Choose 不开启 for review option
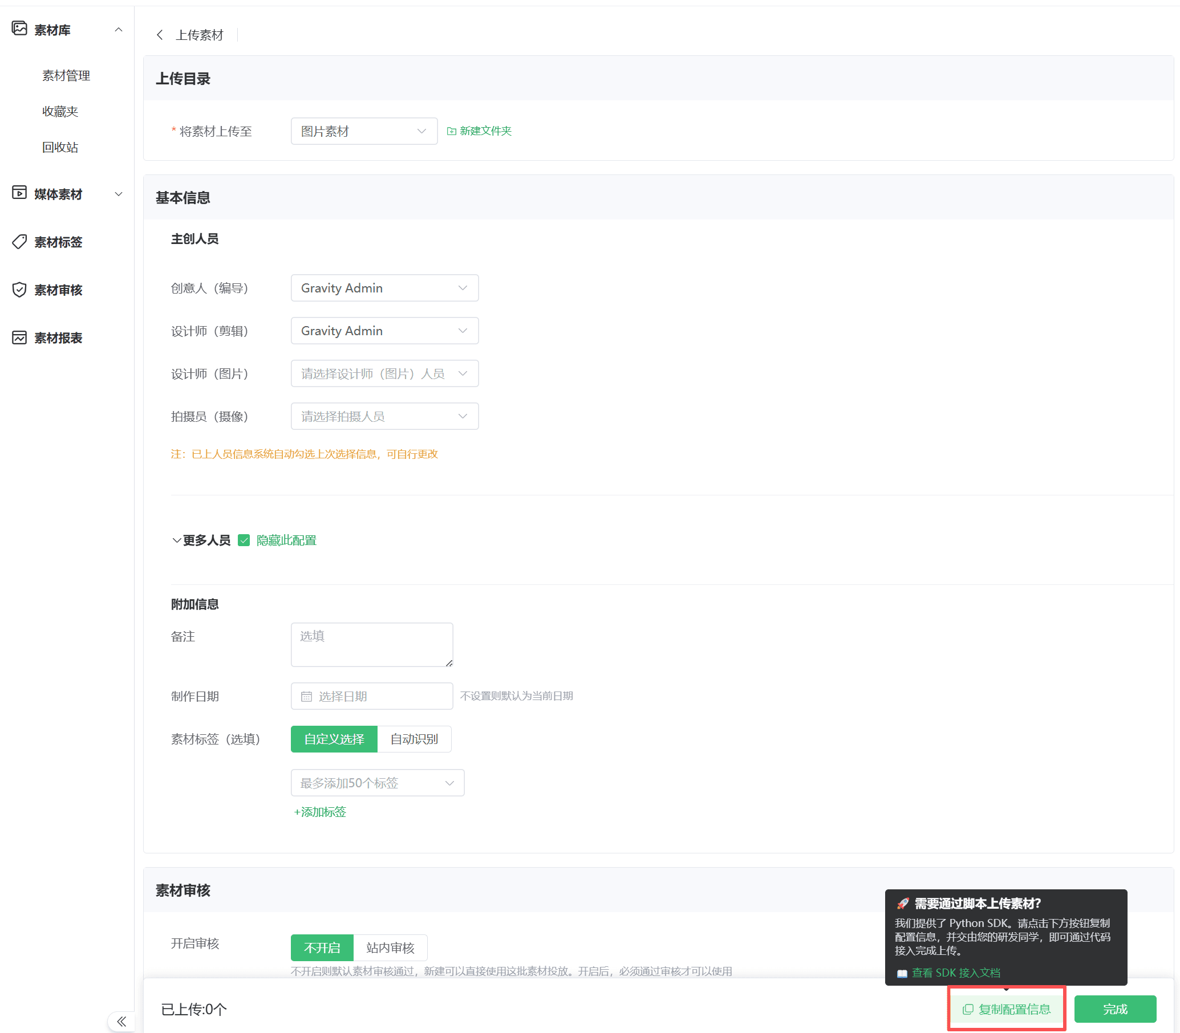The image size is (1180, 1033). (322, 947)
